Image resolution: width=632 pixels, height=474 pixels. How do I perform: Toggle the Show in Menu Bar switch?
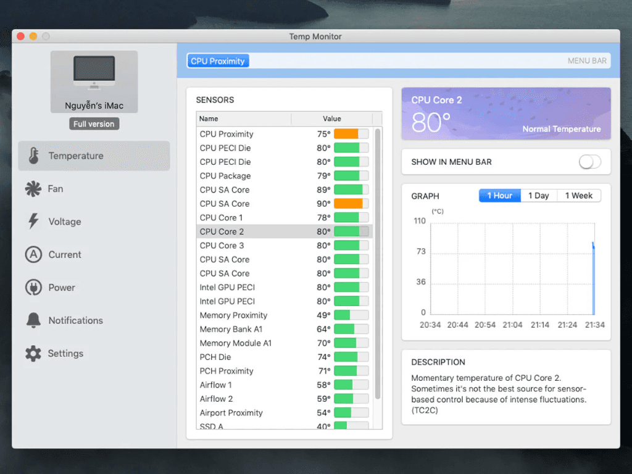tap(589, 162)
